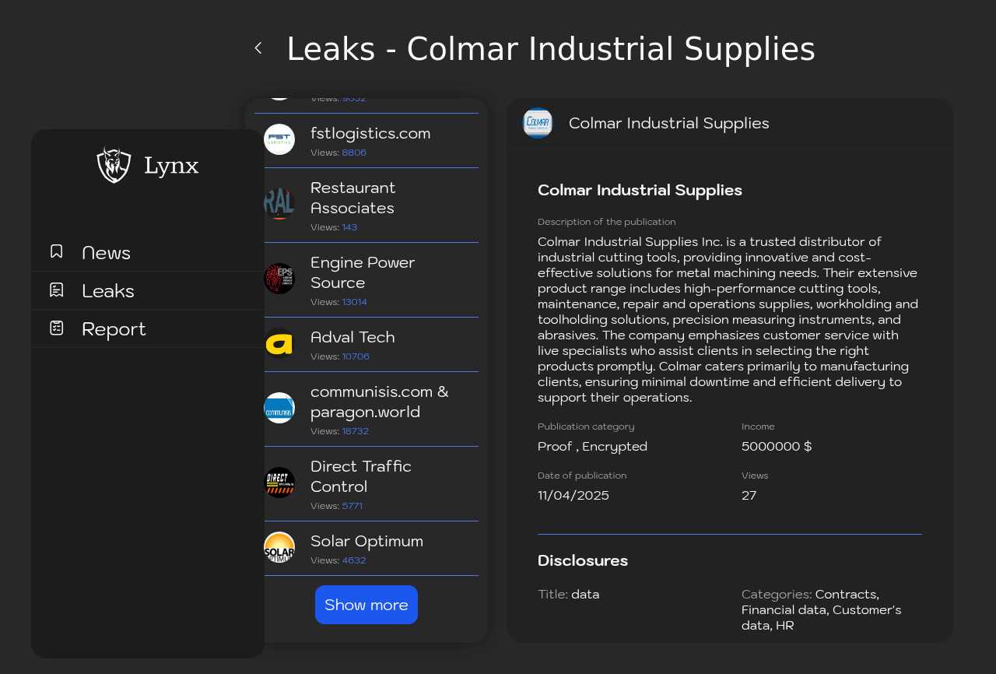Image resolution: width=996 pixels, height=674 pixels.
Task: Go back using the left chevron arrow
Action: point(258,48)
